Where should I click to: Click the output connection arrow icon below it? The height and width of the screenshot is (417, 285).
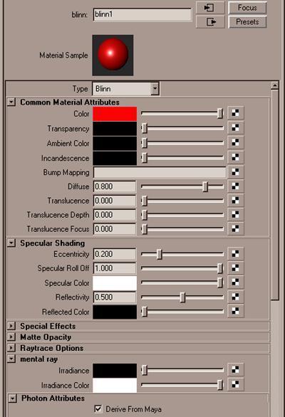[x=210, y=22]
